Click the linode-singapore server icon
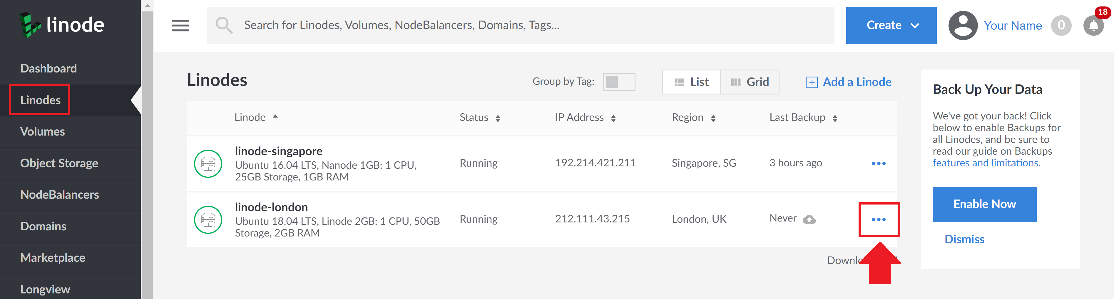The image size is (1114, 299). [x=208, y=163]
